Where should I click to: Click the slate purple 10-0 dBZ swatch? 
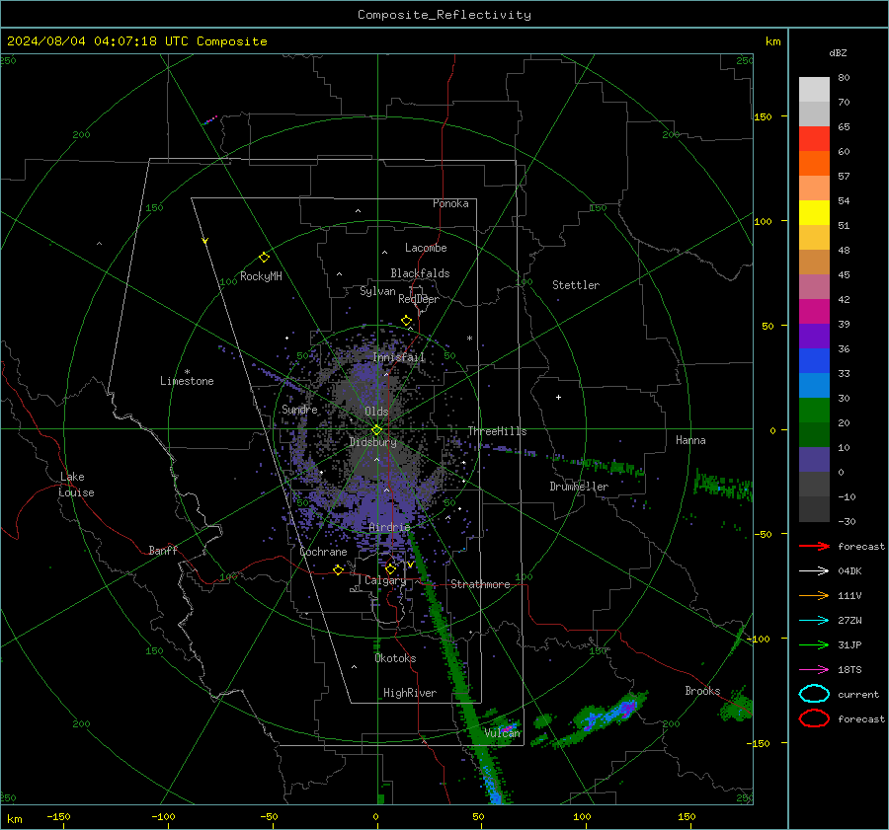click(x=814, y=460)
